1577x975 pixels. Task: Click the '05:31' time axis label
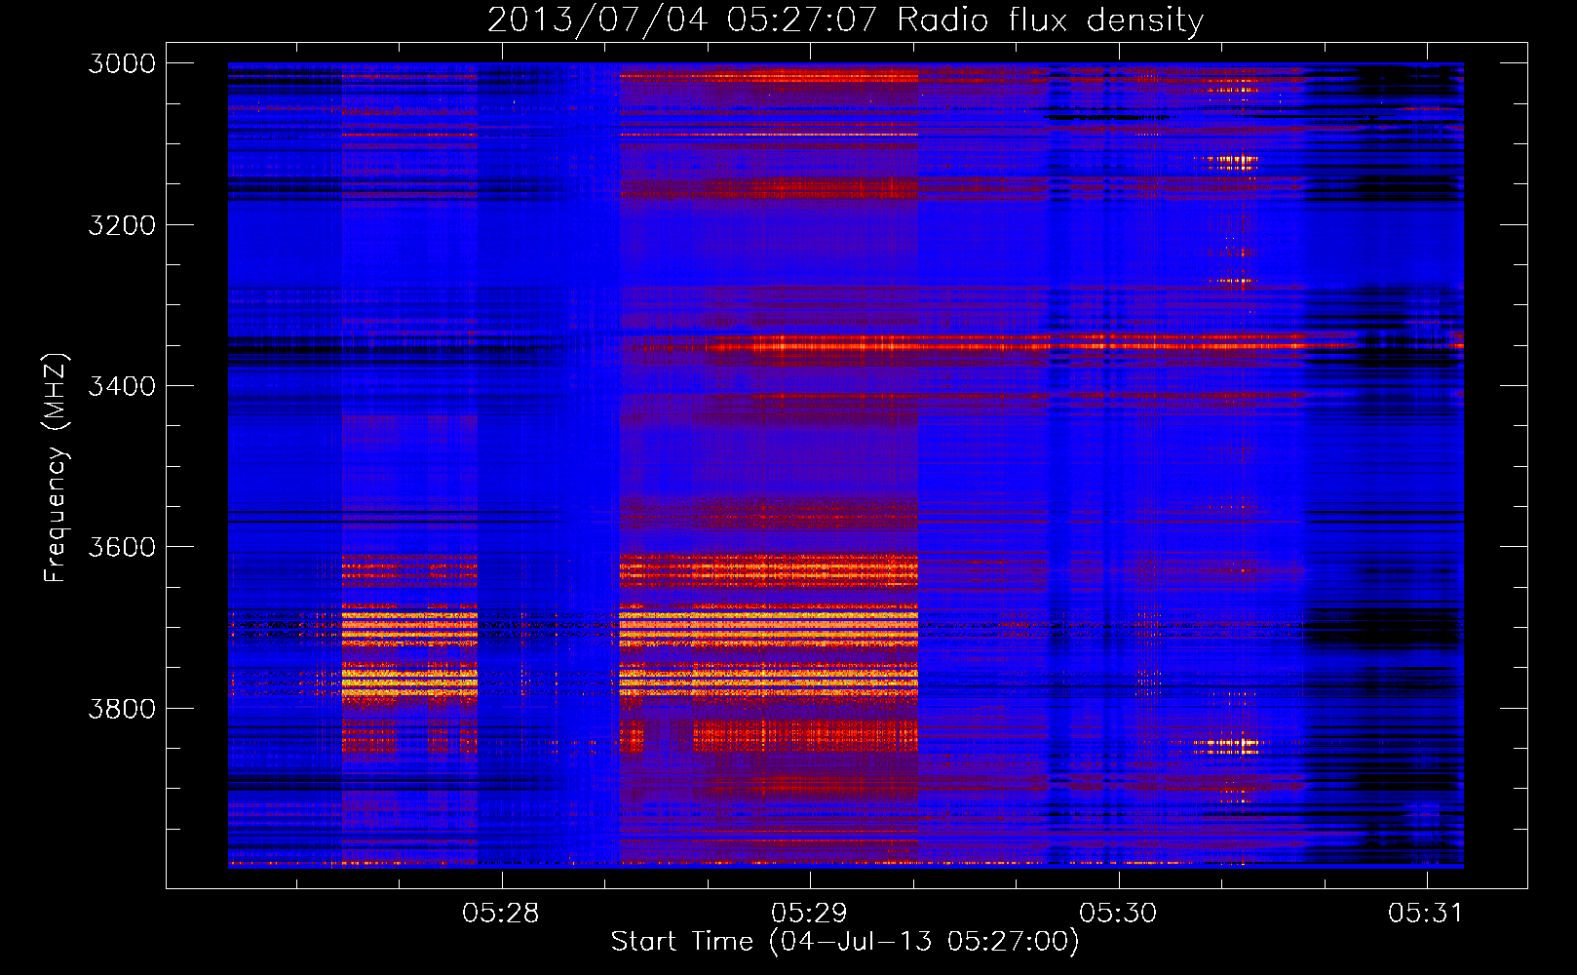pyautogui.click(x=1426, y=913)
